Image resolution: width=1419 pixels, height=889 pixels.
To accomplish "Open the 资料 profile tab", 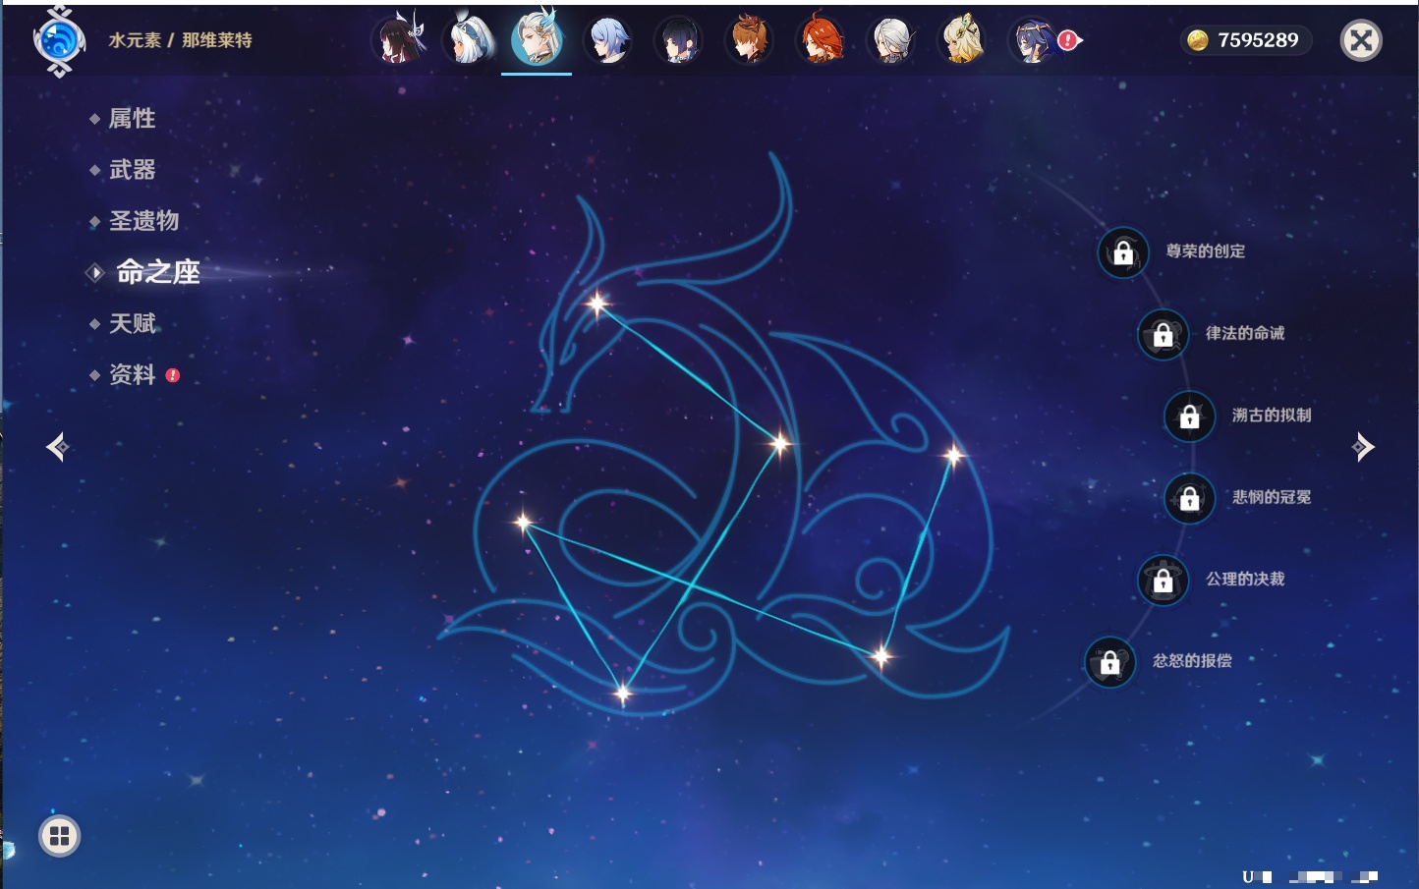I will pyautogui.click(x=132, y=375).
